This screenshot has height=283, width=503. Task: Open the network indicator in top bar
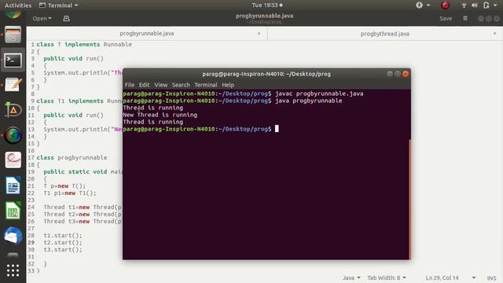point(464,6)
